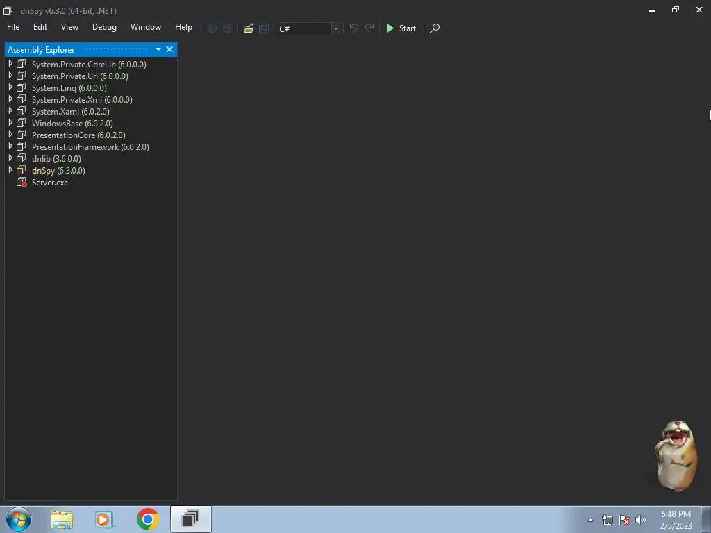Image resolution: width=711 pixels, height=533 pixels.
Task: Click the dnSpy assembly icon
Action: point(22,170)
